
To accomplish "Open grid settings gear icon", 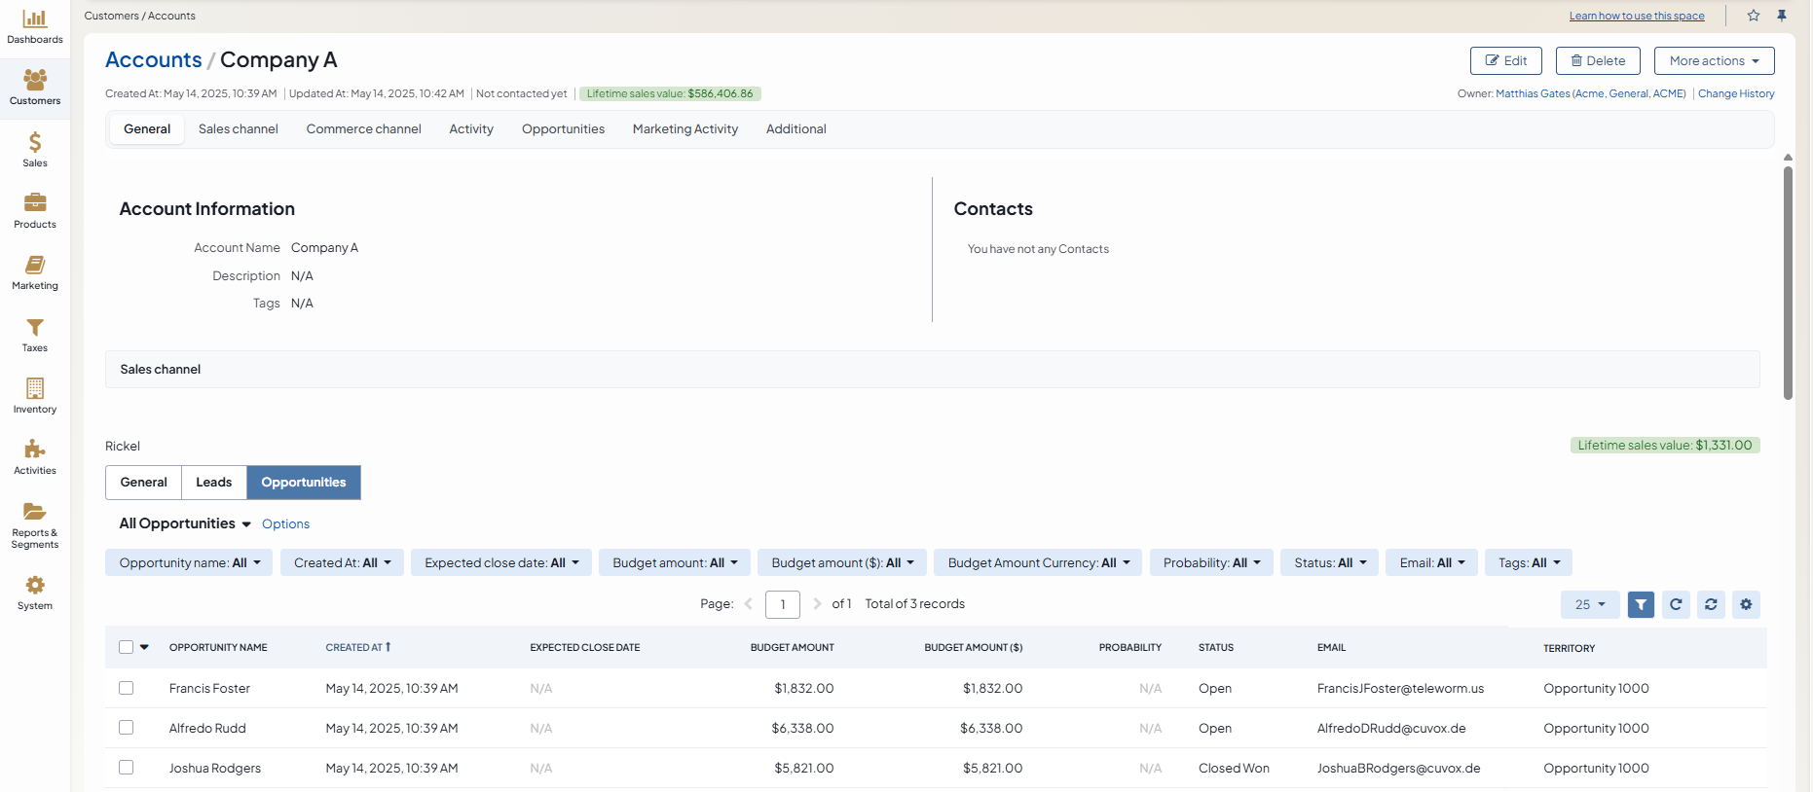I will [1746, 604].
